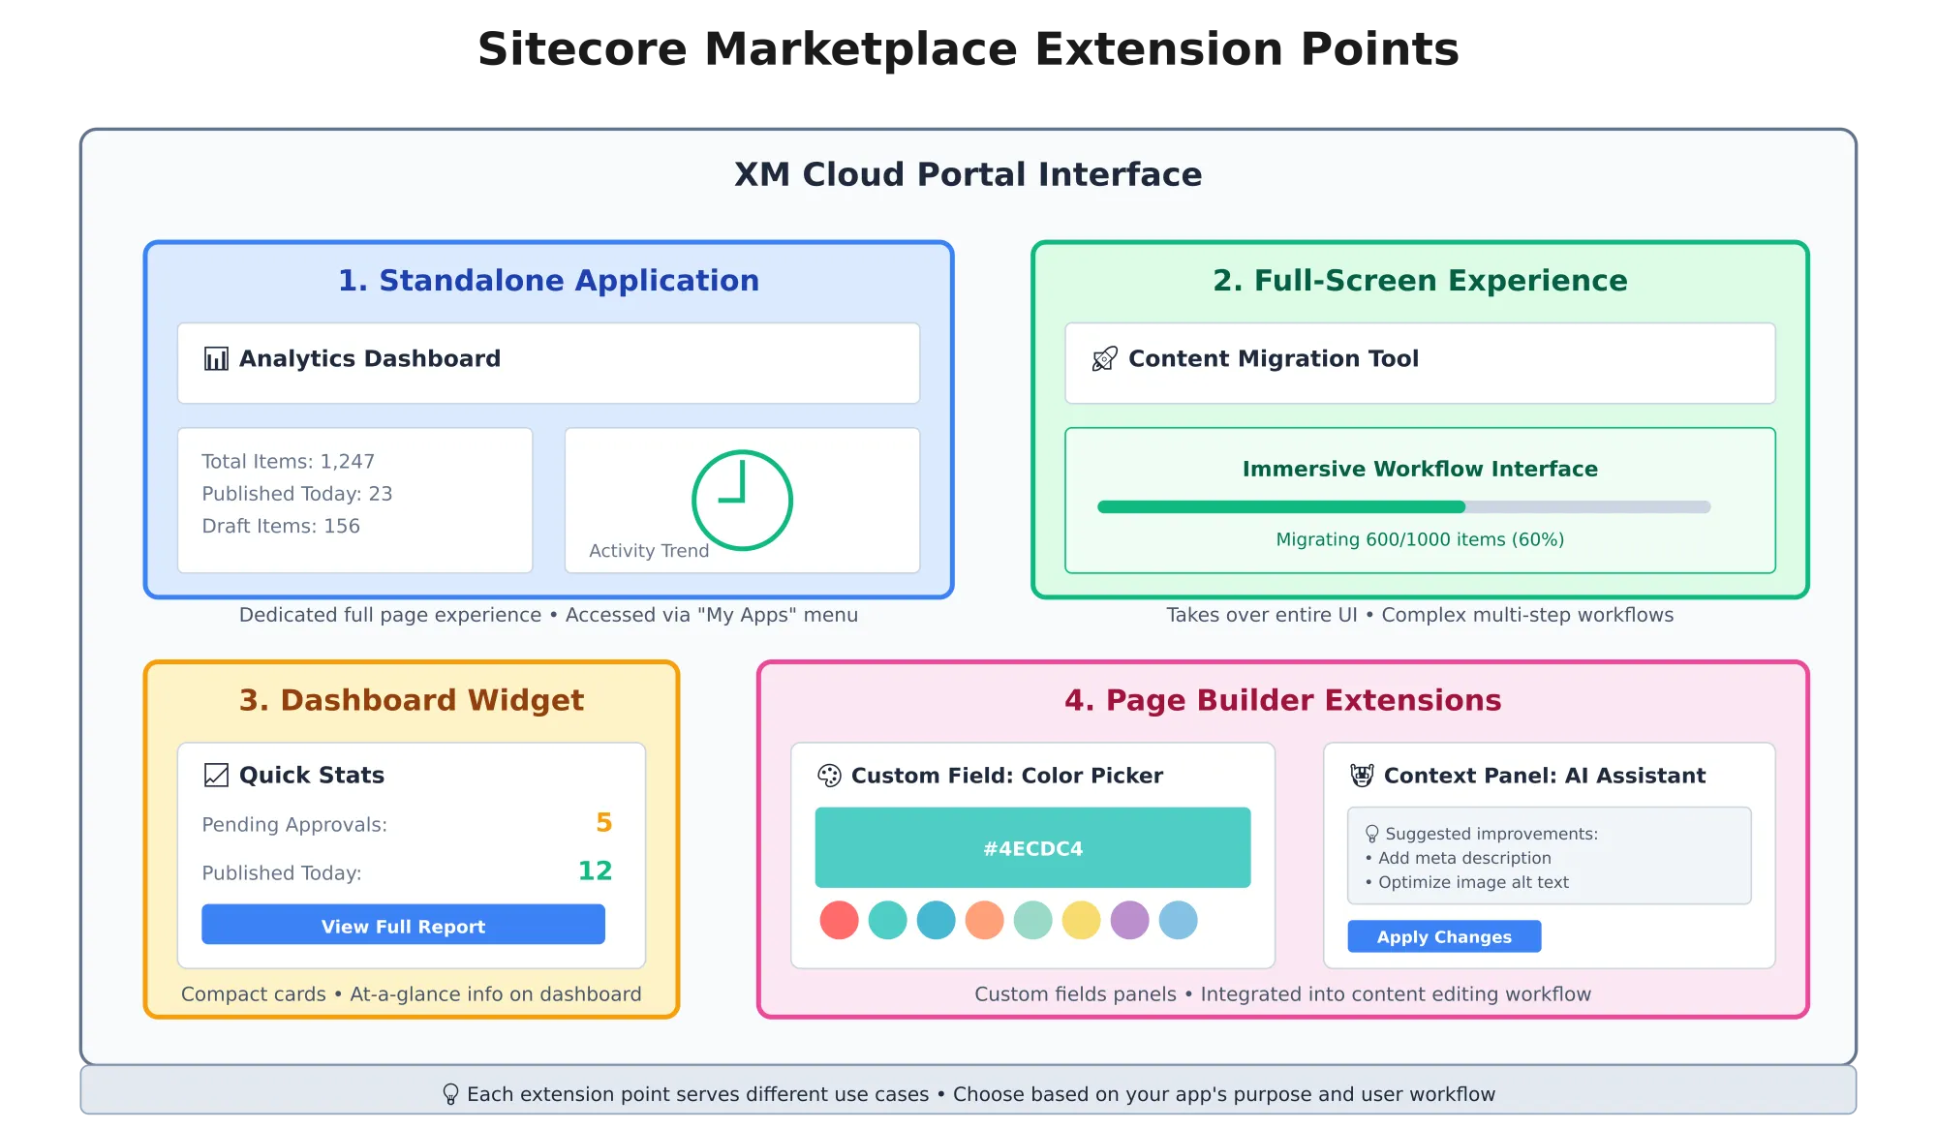Screen dimensions: 1937x1130
Task: Click the Quick Stats title text
Action: [312, 776]
